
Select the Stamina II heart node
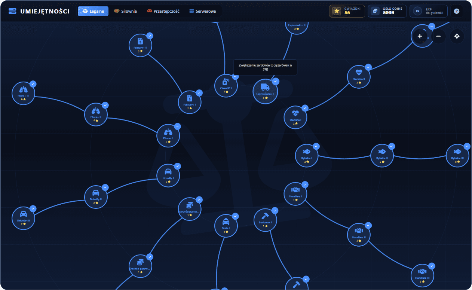(x=359, y=76)
